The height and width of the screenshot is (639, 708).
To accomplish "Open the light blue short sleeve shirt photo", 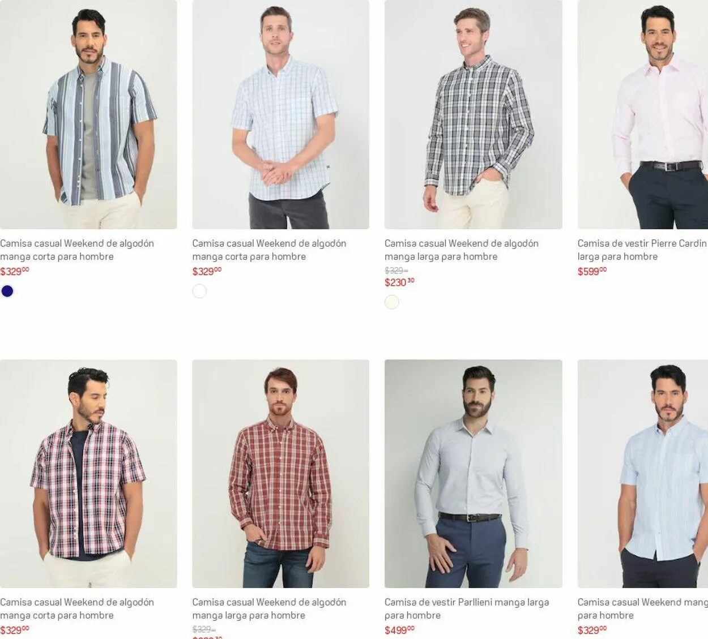I will tap(643, 474).
